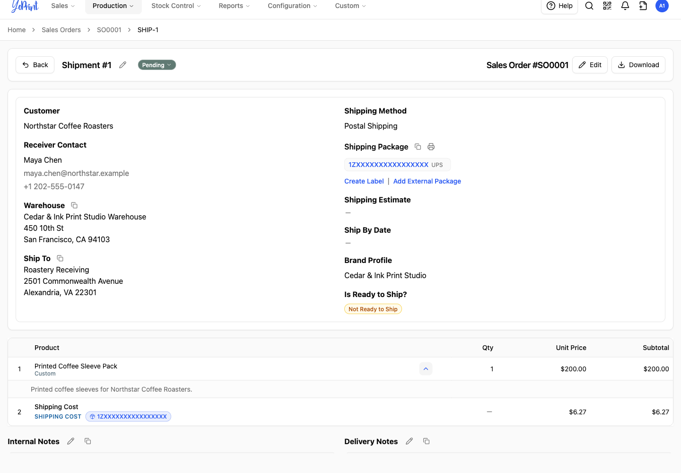Click the Maya Chen contact name

pyautogui.click(x=43, y=160)
